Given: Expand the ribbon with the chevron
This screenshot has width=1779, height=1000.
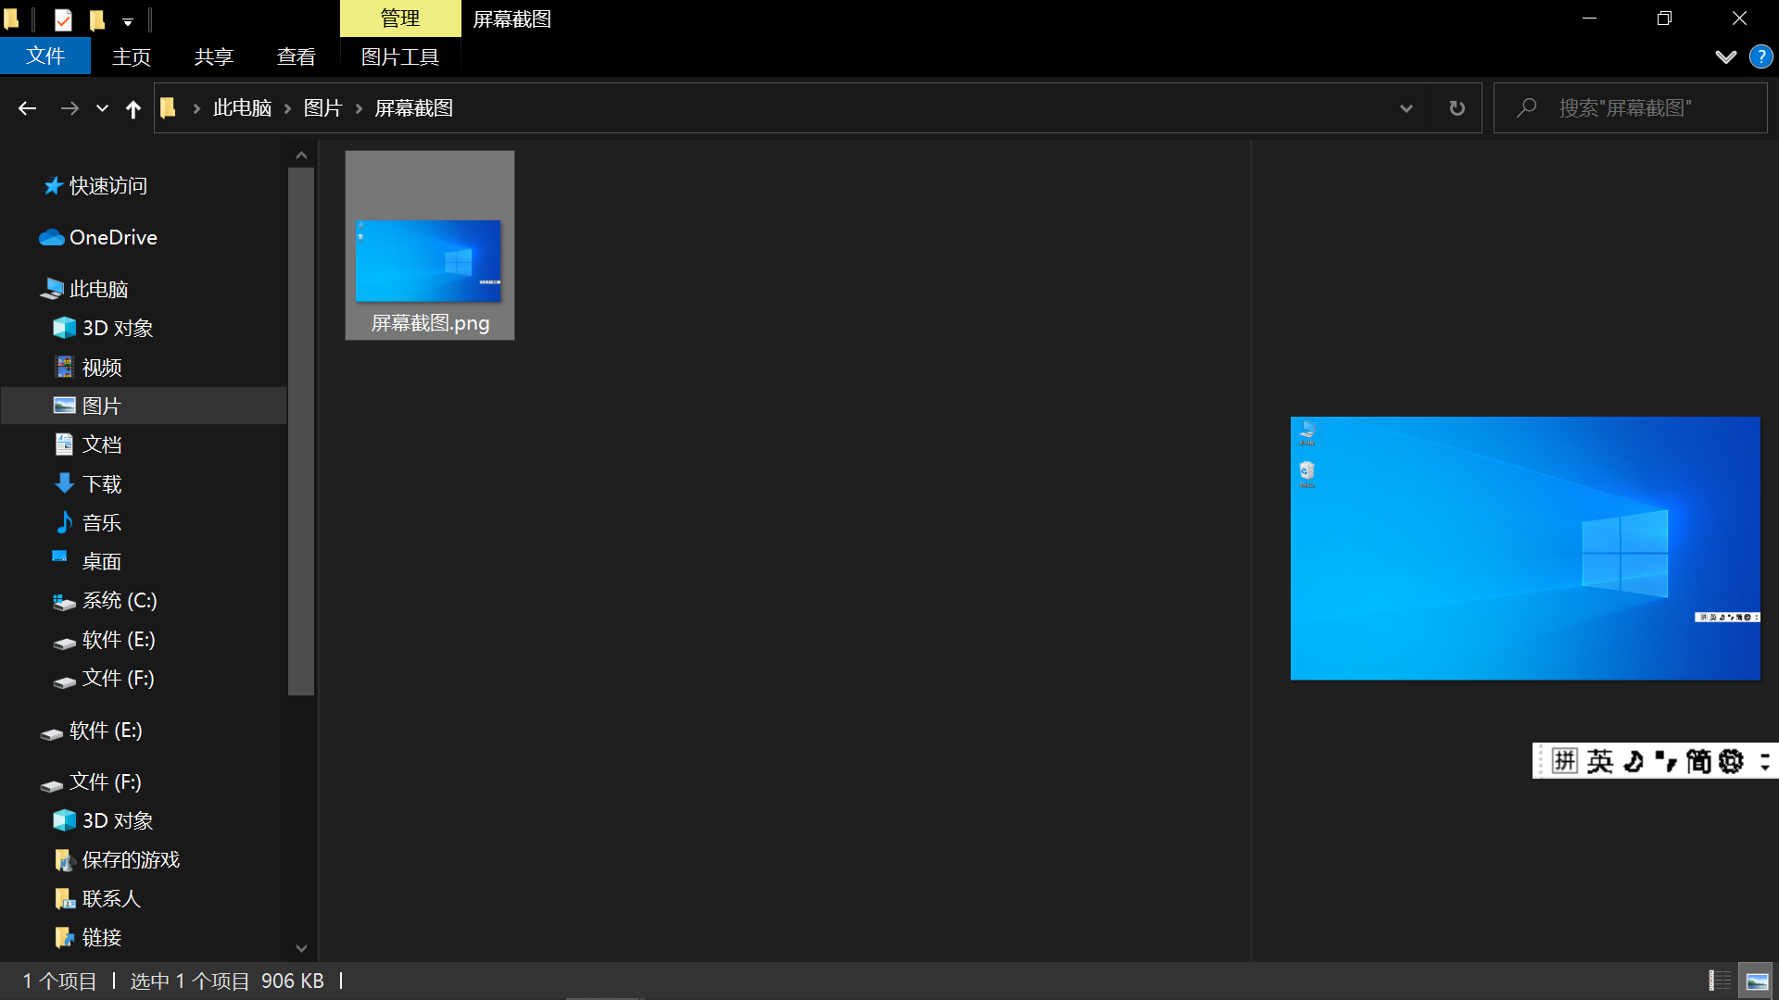Looking at the screenshot, I should (1725, 56).
